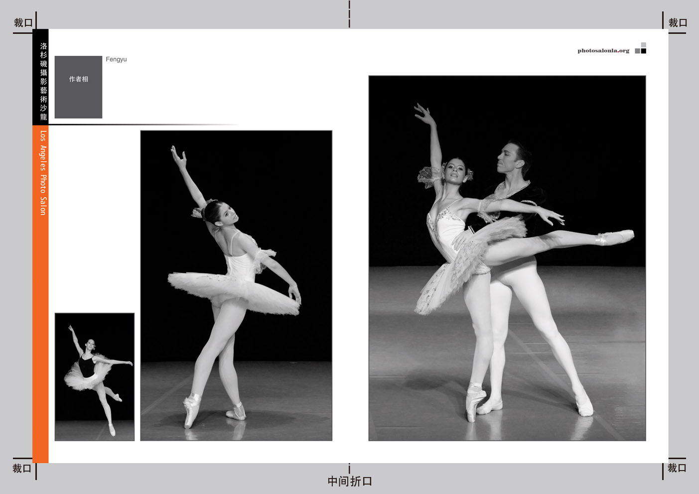Click the bottom fold tick above 中间折口
699x494 pixels.
(x=349, y=469)
